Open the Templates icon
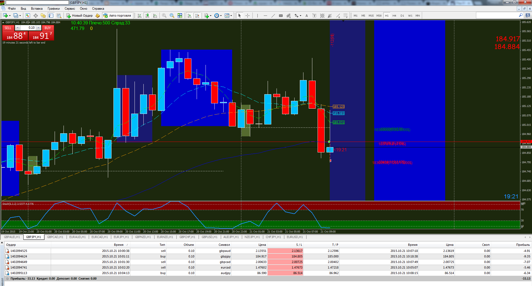 pyautogui.click(x=227, y=16)
